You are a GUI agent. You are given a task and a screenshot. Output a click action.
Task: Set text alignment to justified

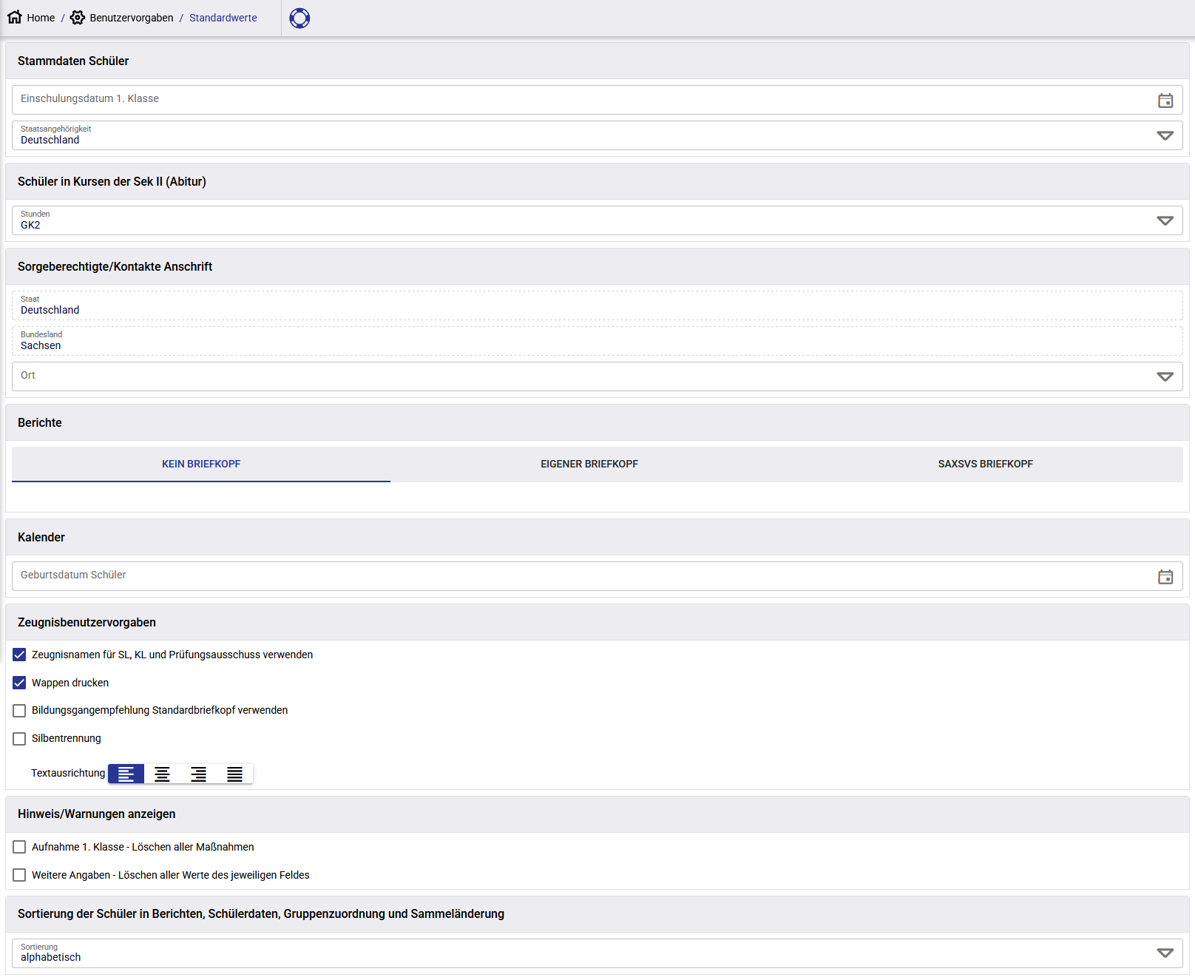click(234, 774)
